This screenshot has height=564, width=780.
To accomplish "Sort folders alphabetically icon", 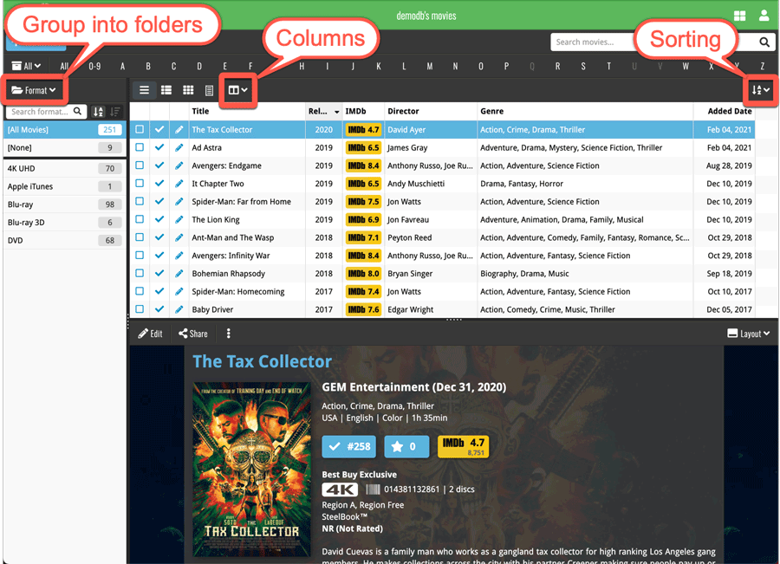I will tap(99, 112).
